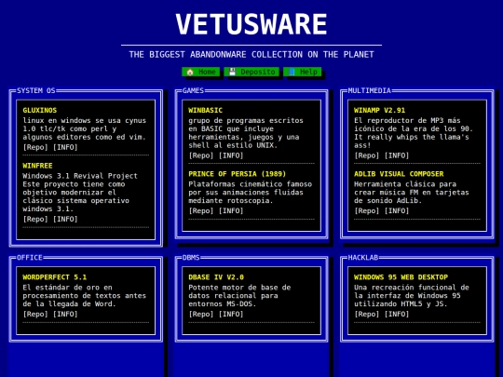
Task: Click the WINBASIC title
Action: point(205,110)
